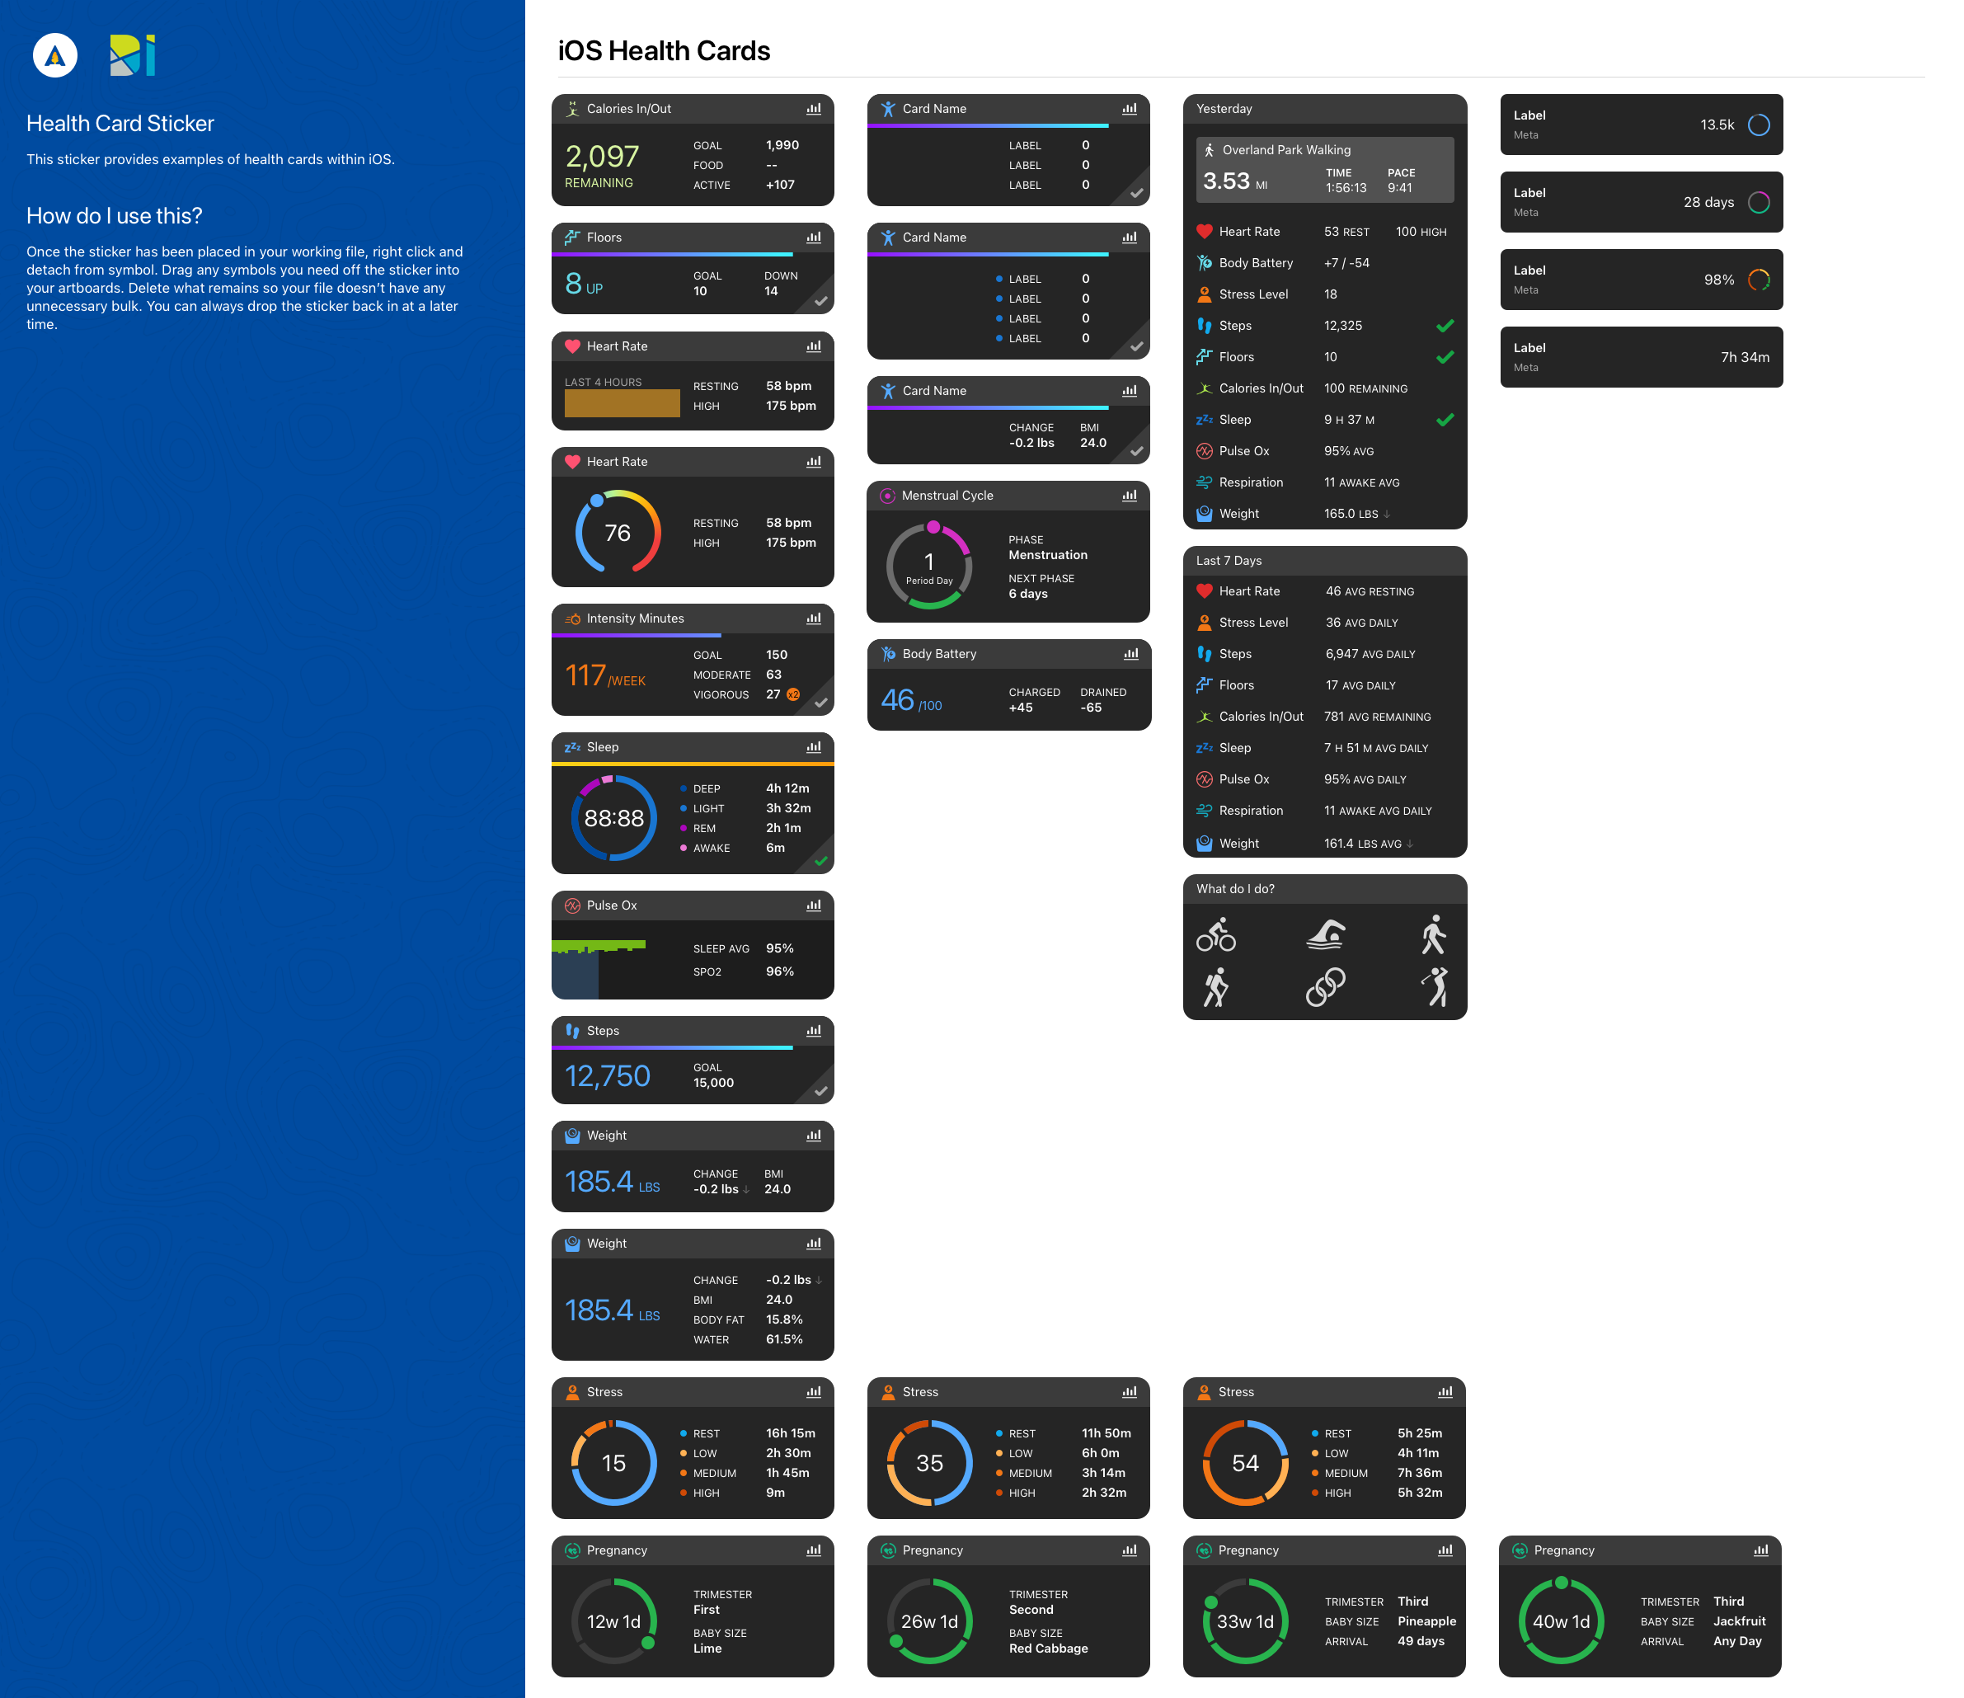
Task: Open the 13.5k Label card
Action: coord(1641,125)
